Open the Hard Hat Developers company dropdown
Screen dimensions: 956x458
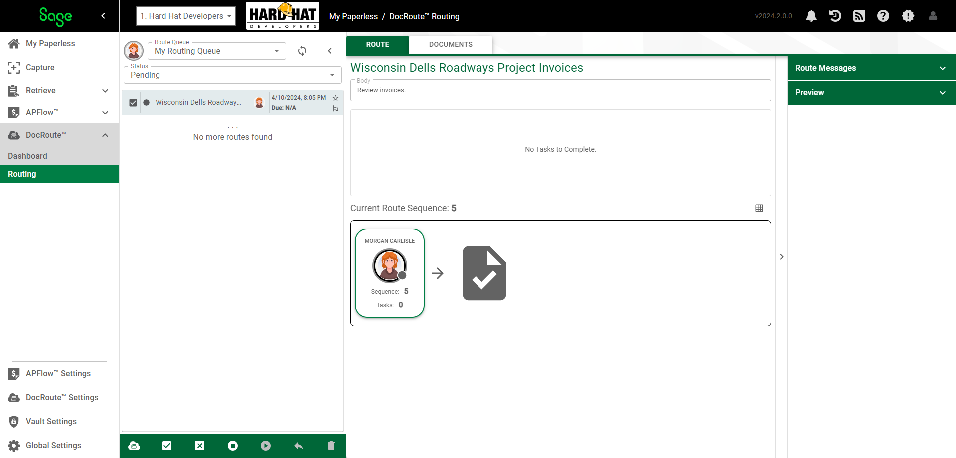(x=185, y=16)
